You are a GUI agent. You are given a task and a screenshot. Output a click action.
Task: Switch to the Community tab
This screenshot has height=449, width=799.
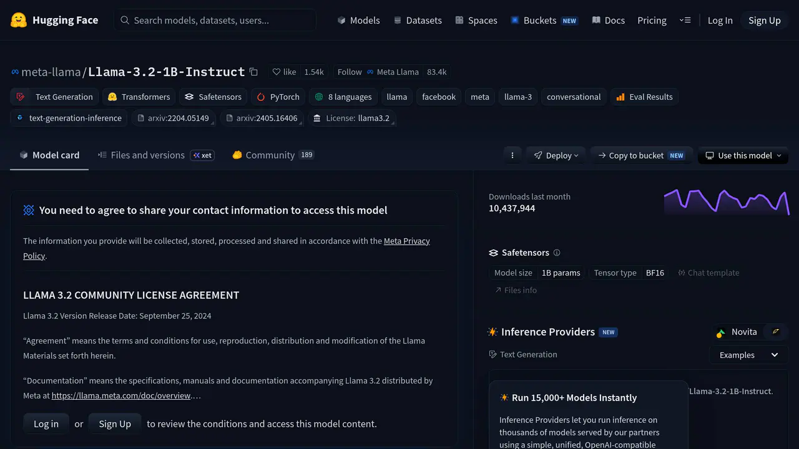[x=273, y=155]
